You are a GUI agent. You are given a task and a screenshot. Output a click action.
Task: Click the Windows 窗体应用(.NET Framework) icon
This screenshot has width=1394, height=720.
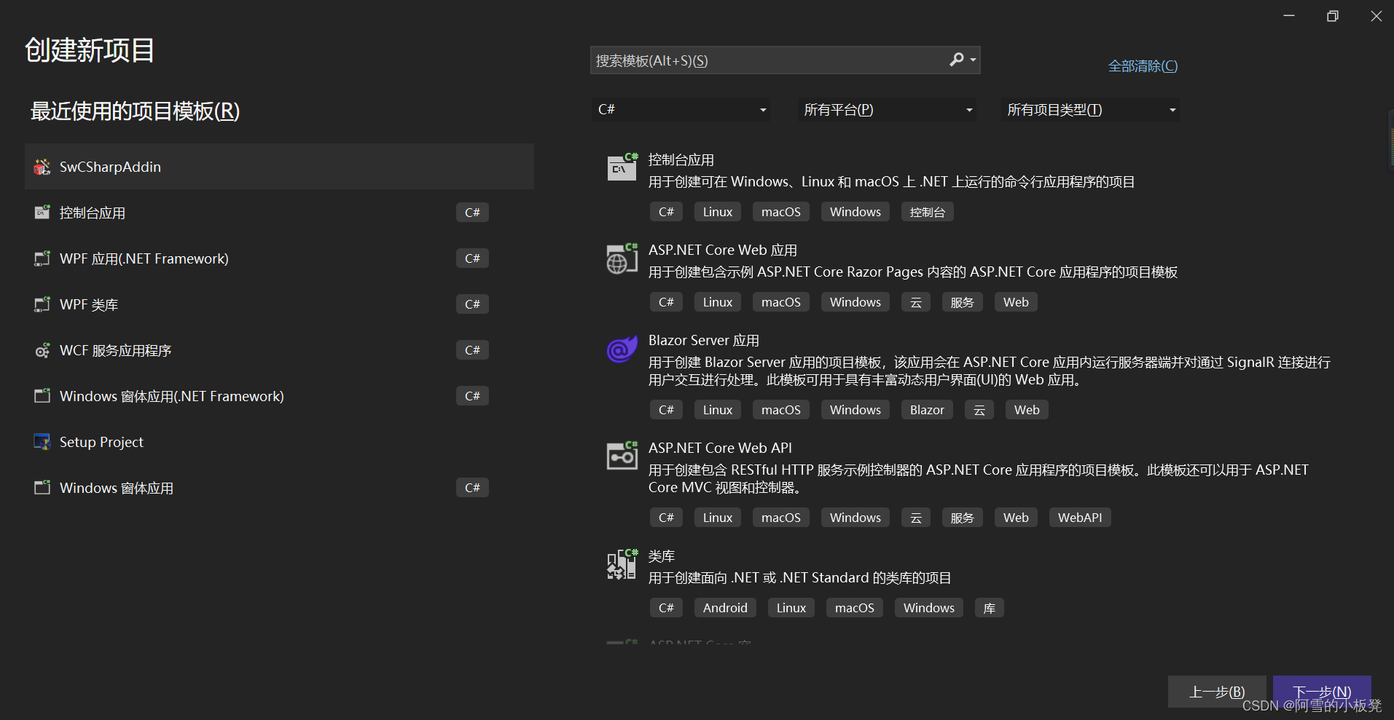point(42,396)
